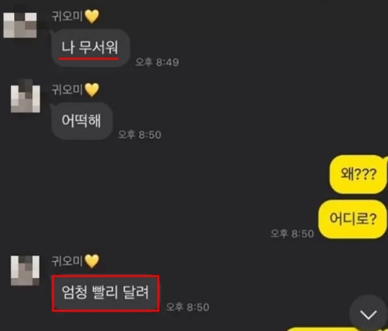The width and height of the screenshot is (388, 331).
Task: Tap the yellow heart above 엄청 빨리 달려
Action: [92, 261]
